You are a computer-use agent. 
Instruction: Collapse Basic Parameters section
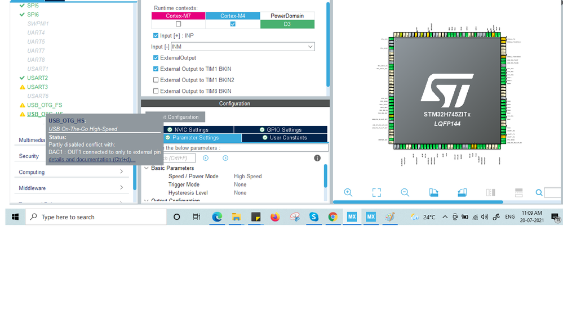pos(147,168)
